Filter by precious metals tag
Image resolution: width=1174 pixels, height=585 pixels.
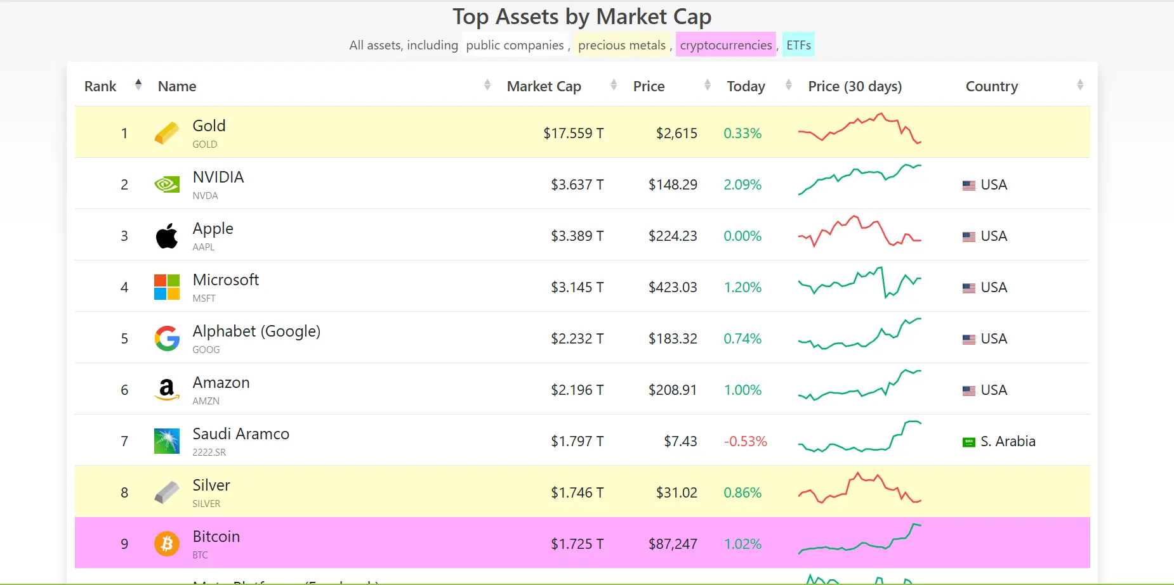(622, 45)
